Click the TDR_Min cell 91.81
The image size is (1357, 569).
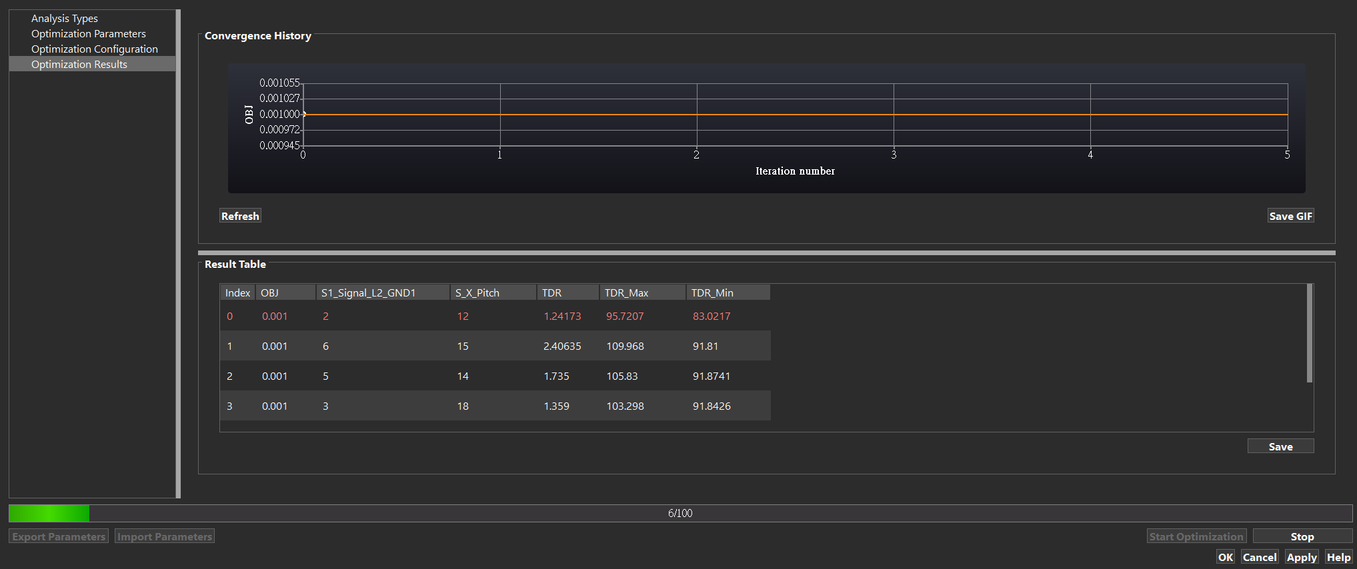[705, 346]
